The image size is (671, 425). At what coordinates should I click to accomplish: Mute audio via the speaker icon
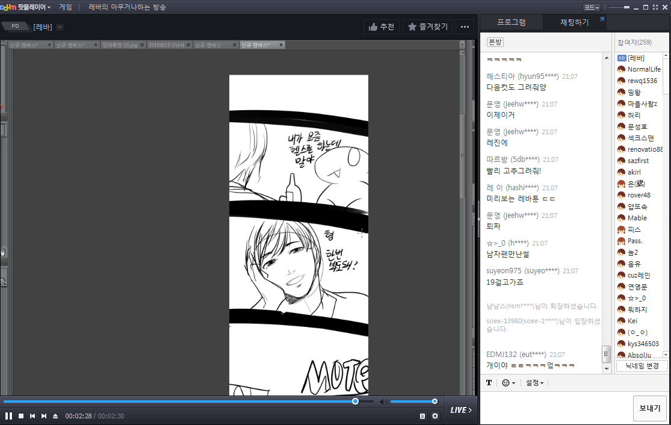(x=383, y=402)
